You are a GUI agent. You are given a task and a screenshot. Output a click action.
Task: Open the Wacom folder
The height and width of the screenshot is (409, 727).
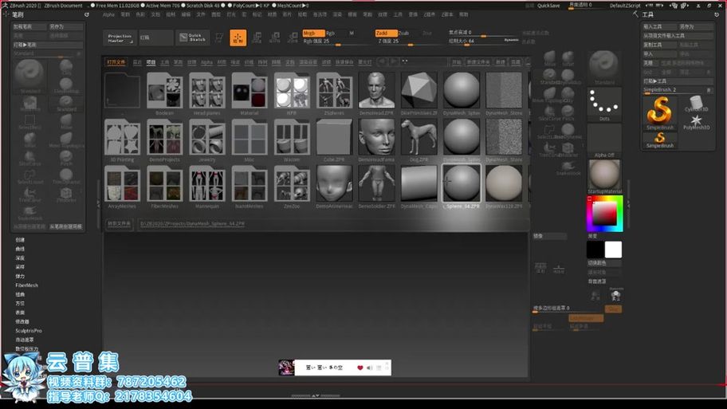pyautogui.click(x=292, y=140)
